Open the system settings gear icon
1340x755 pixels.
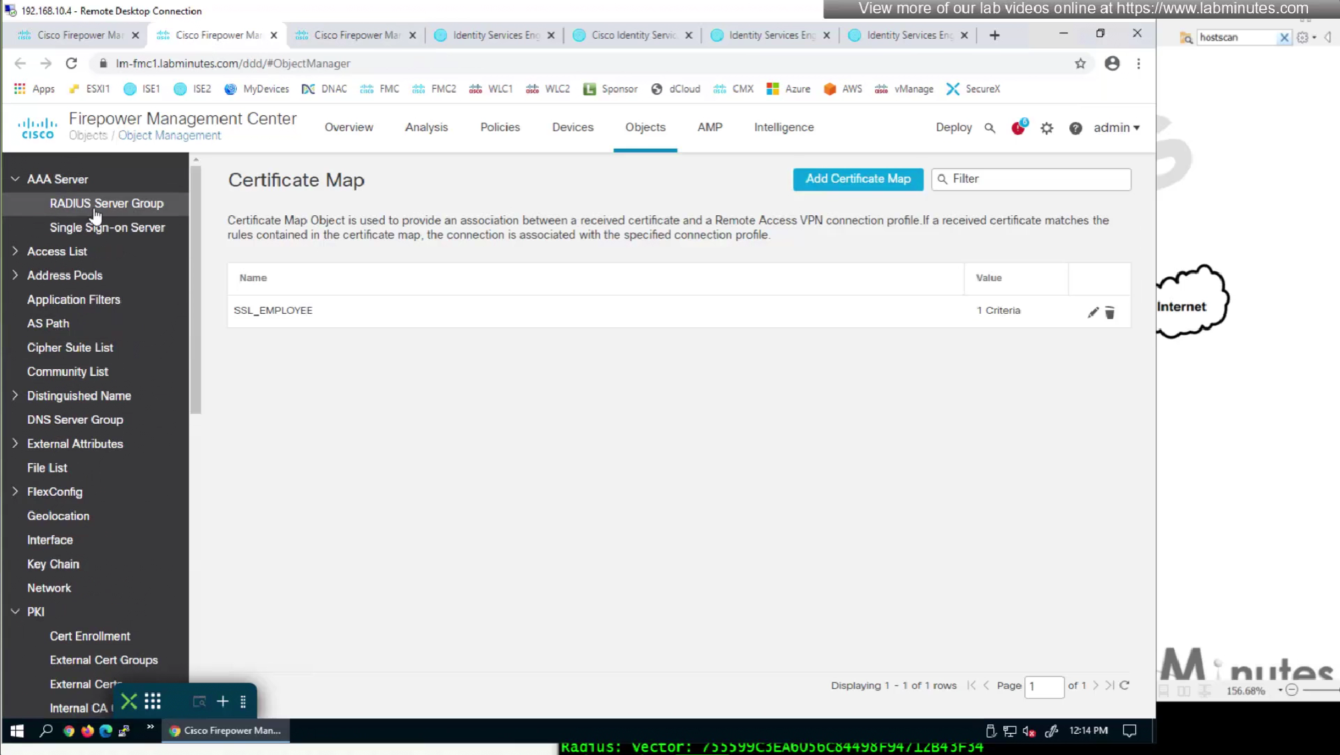point(1047,128)
